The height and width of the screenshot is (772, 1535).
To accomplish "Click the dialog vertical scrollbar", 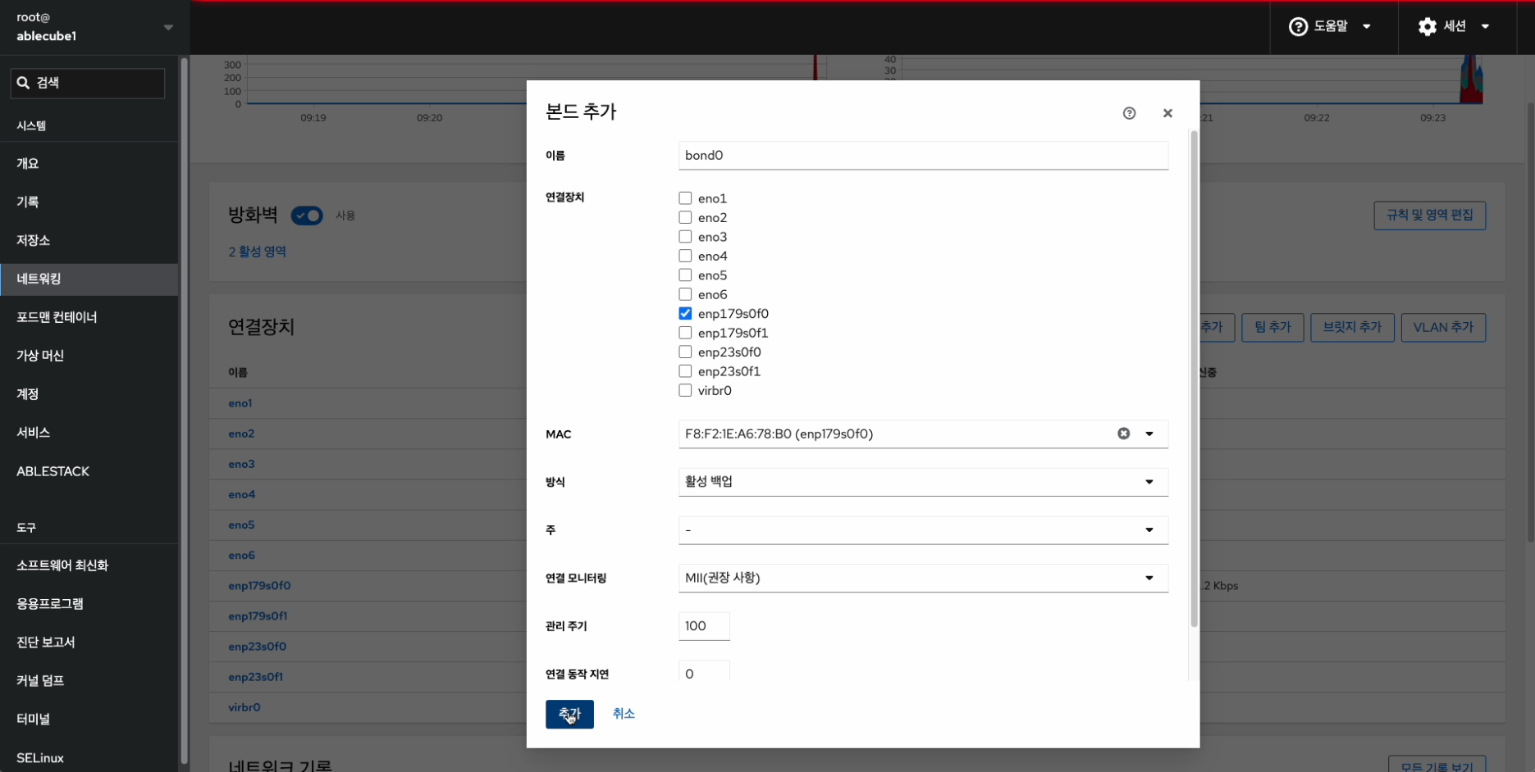I will pos(1194,377).
